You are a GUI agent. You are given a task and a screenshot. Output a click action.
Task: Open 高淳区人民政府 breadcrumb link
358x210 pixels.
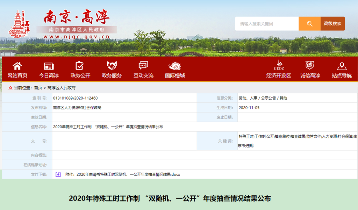62,88
